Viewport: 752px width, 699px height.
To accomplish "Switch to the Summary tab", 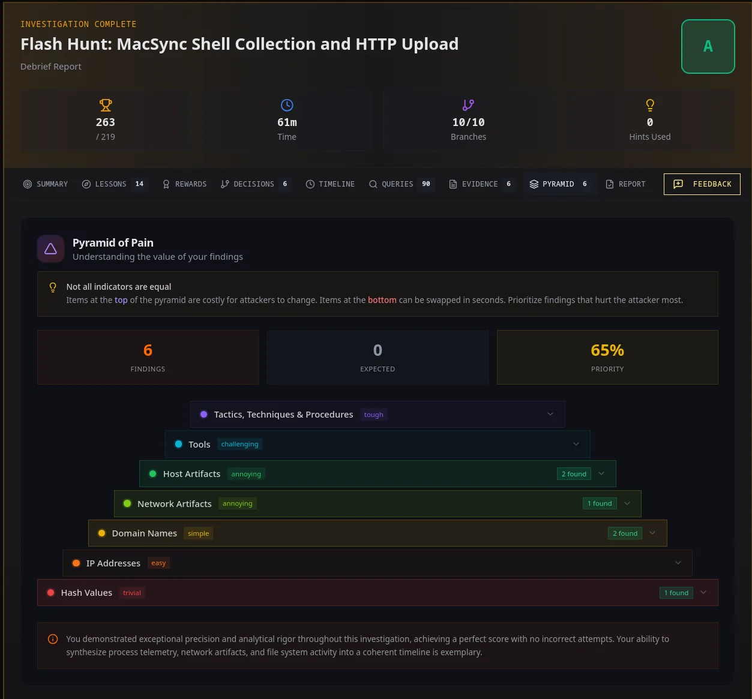I will tap(46, 184).
